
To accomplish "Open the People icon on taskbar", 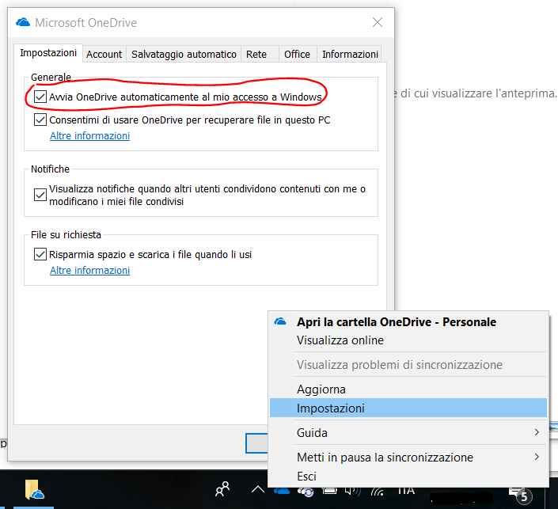I will (x=222, y=490).
